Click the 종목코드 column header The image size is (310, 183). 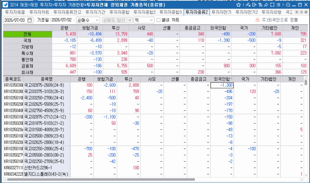13,79
